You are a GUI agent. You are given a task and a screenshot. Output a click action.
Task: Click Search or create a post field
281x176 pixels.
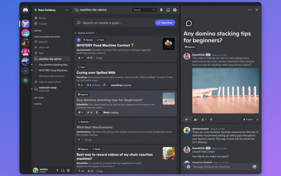[115, 23]
